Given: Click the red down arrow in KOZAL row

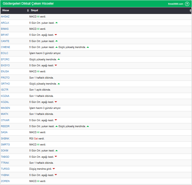Looking at the screenshot, I should [56, 102].
